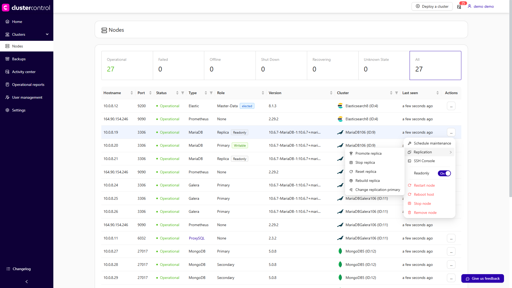Image resolution: width=512 pixels, height=288 pixels.
Task: Open actions menu for node 10.0.8.27
Action: tap(451, 251)
